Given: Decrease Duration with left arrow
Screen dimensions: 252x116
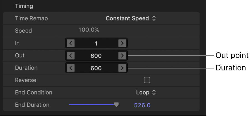Looking at the screenshot, I should click(71, 68).
